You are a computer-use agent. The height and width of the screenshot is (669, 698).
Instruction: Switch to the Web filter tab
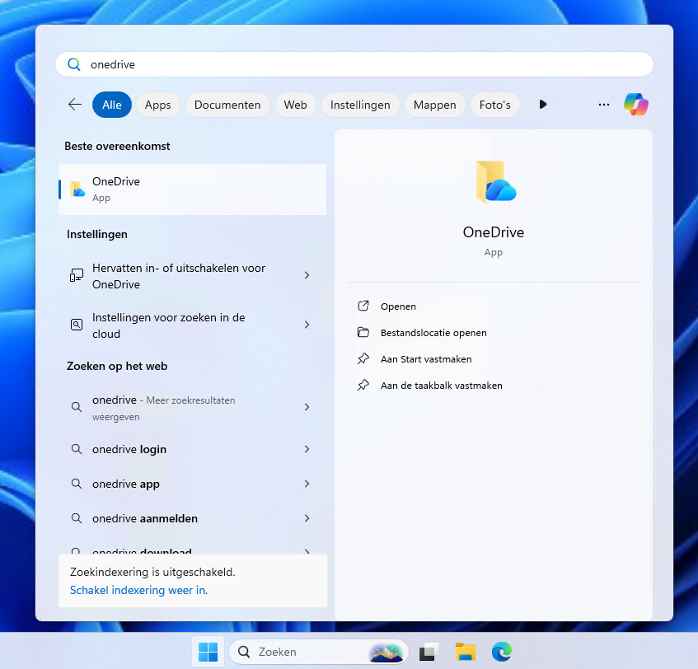coord(296,105)
